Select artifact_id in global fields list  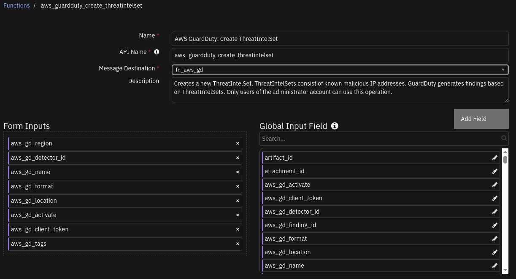pyautogui.click(x=381, y=158)
